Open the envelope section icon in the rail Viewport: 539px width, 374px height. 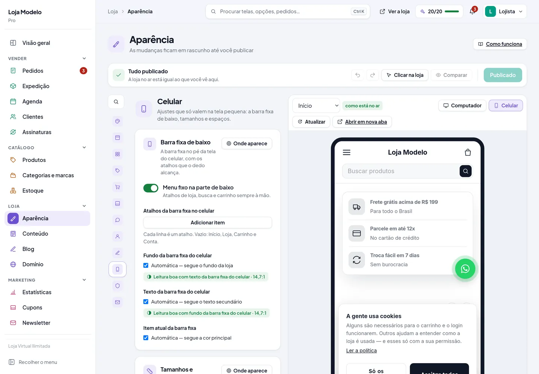118,302
